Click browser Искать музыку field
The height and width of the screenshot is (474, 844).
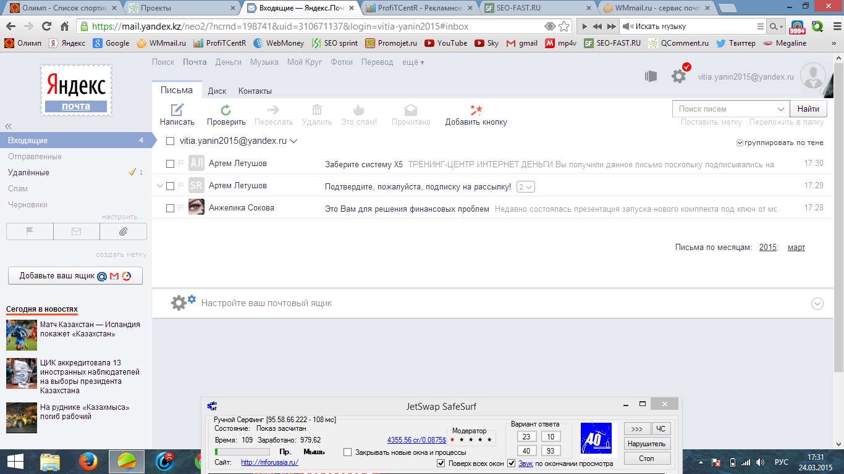pos(693,27)
